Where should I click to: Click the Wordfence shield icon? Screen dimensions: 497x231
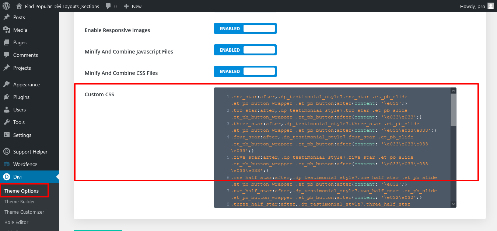pyautogui.click(x=7, y=164)
